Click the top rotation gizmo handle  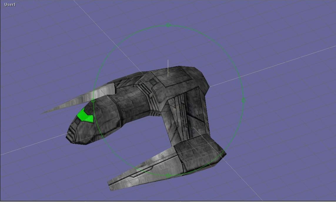(168, 25)
